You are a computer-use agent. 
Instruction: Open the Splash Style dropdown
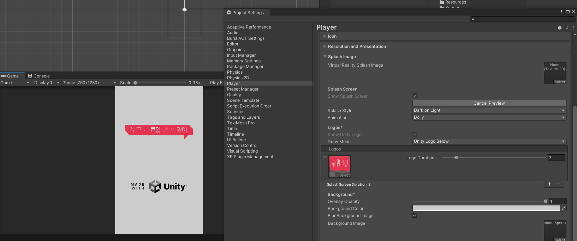click(x=489, y=110)
